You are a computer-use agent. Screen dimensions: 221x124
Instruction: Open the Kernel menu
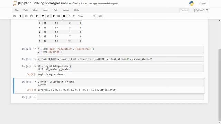point(66,10)
